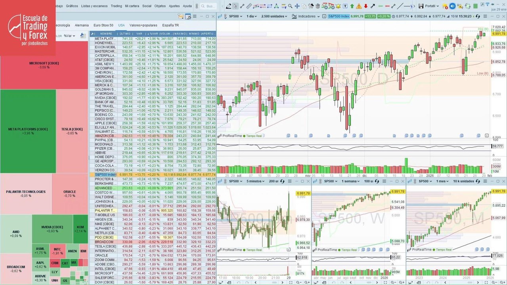Click the link chain icon near search
This screenshot has width=507, height=285.
tap(197, 6)
